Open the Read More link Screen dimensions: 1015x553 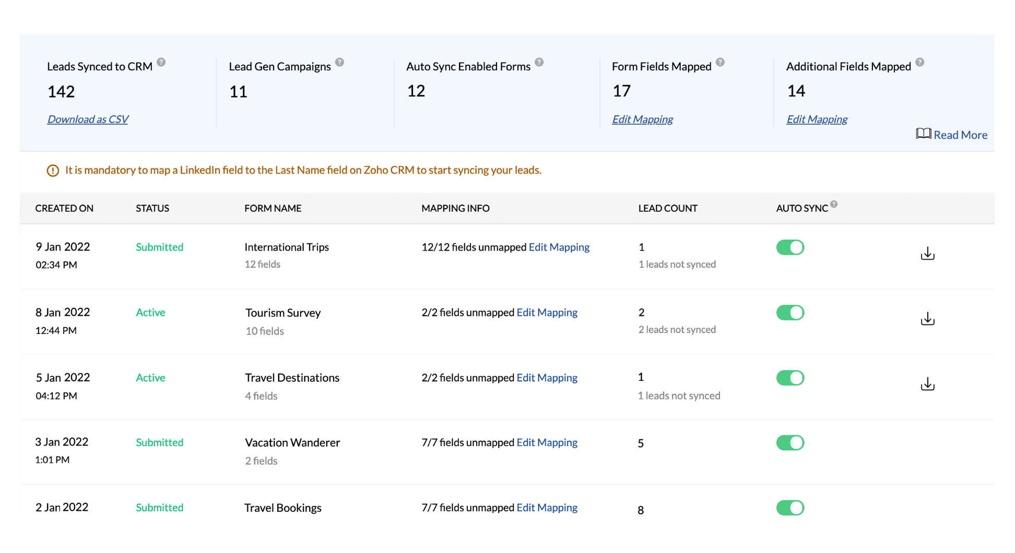pyautogui.click(x=960, y=135)
